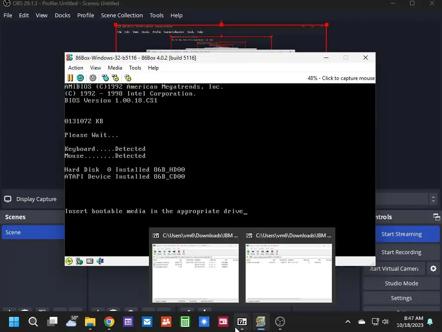Open the OBS File menu
This screenshot has width=442, height=332.
8,15
